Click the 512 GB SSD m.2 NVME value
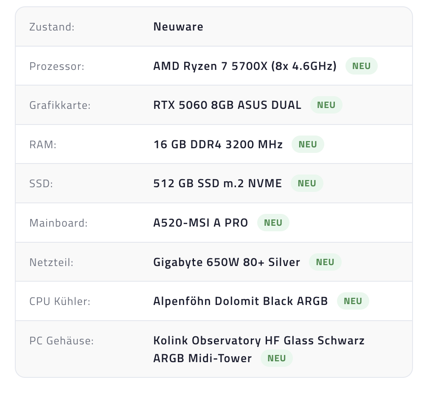 217,183
